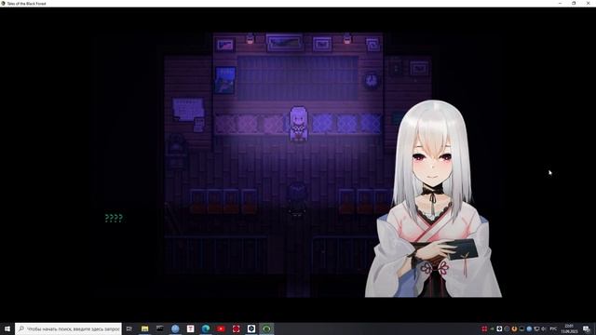Click the purple-haired shopkeeper sprite behind counter

click(298, 124)
